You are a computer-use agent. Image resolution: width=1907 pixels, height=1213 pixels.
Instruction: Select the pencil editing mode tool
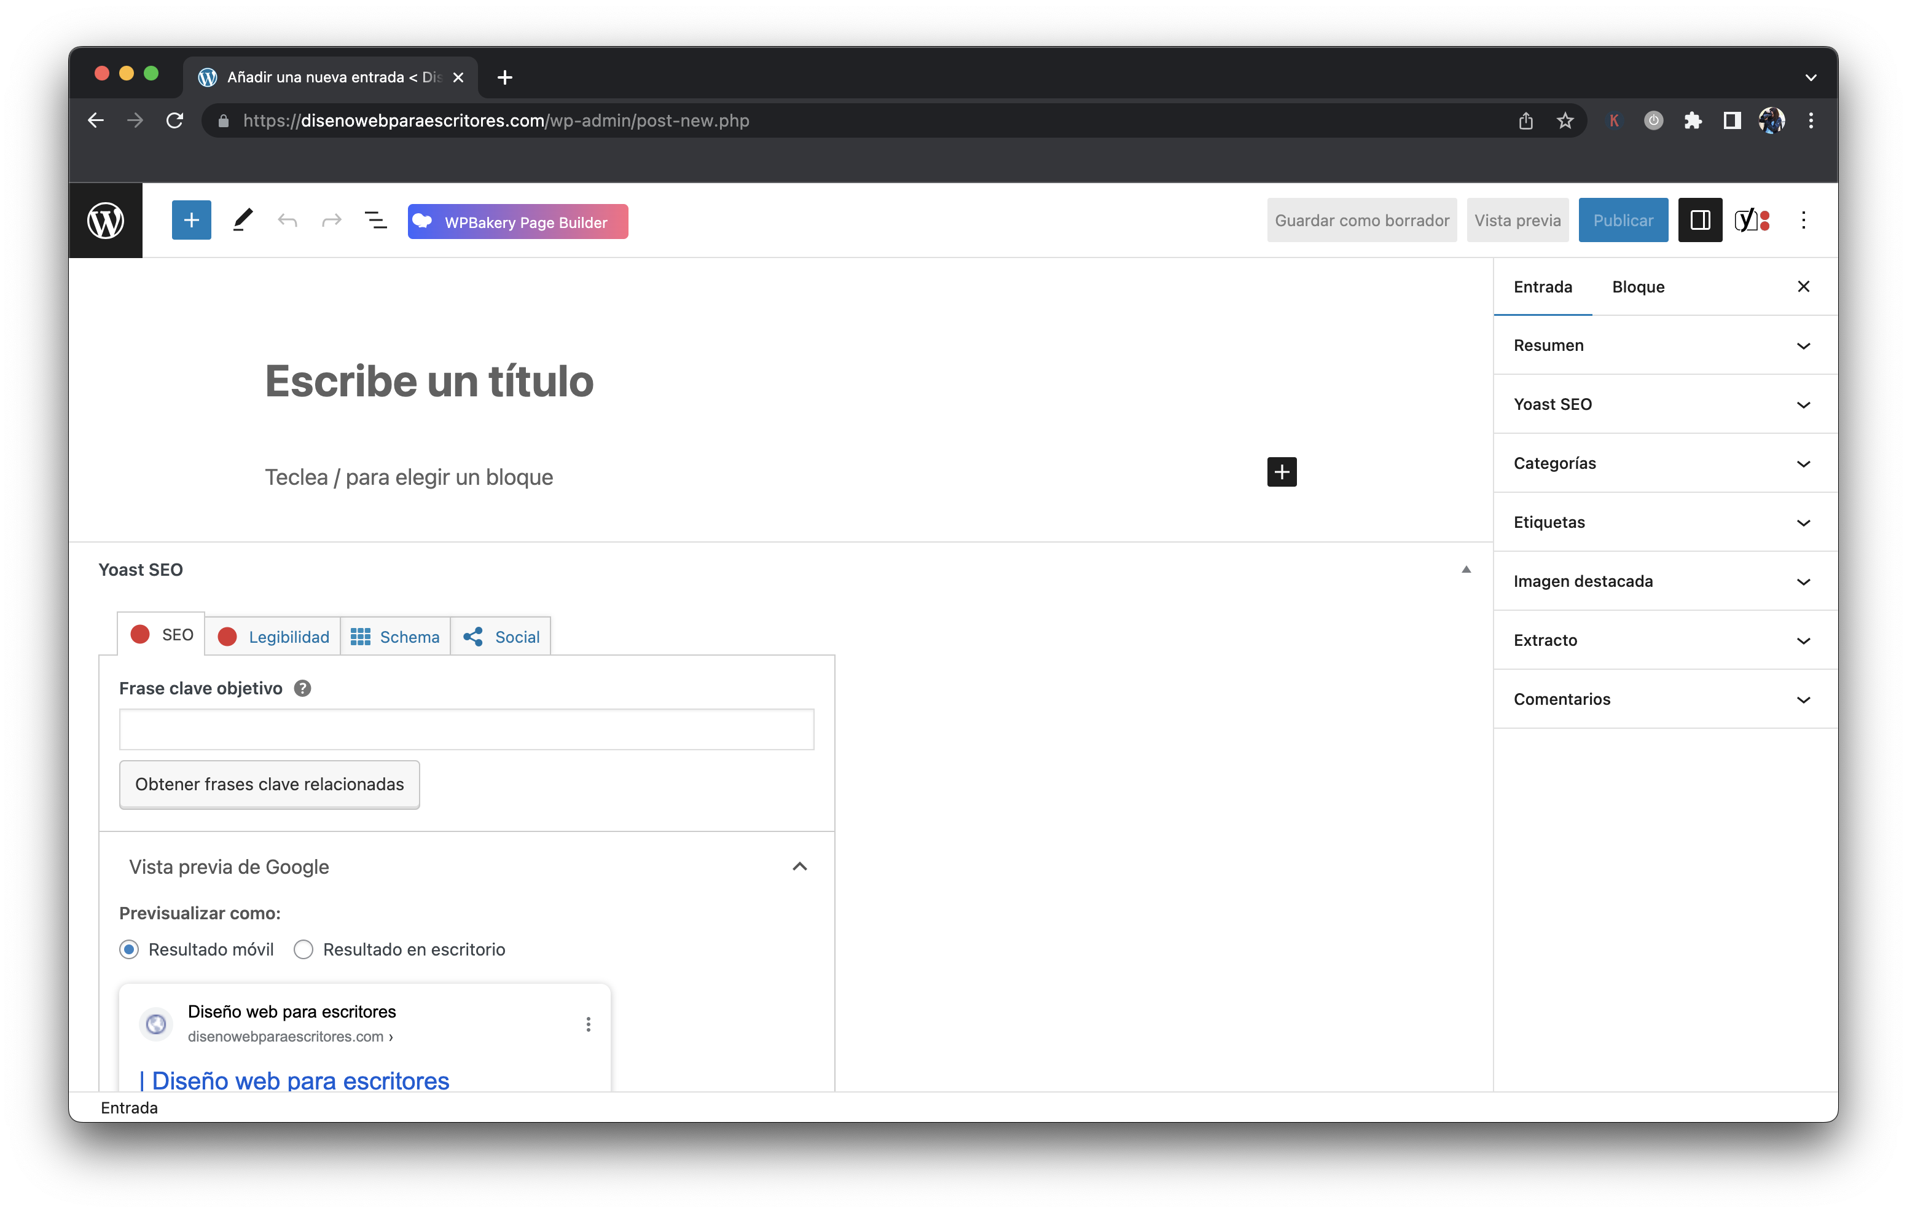pyautogui.click(x=242, y=220)
